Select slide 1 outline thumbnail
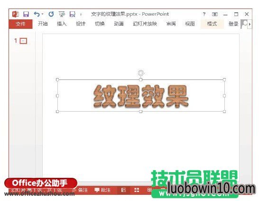259x201 pixels. click(23, 41)
